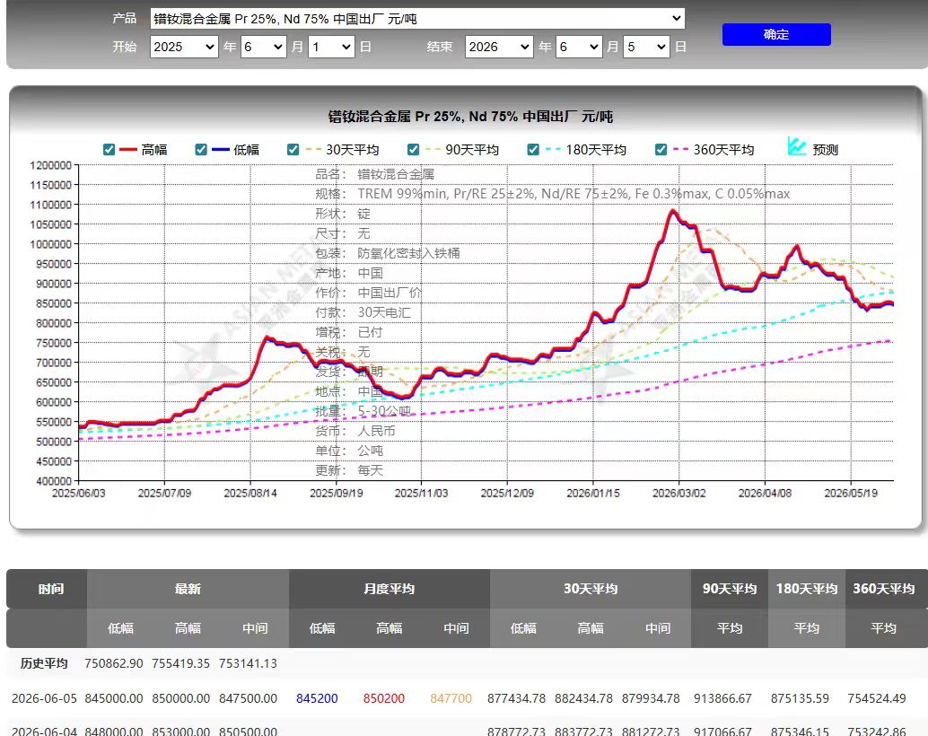Open the start day dropdown
This screenshot has height=736, width=928.
click(331, 47)
